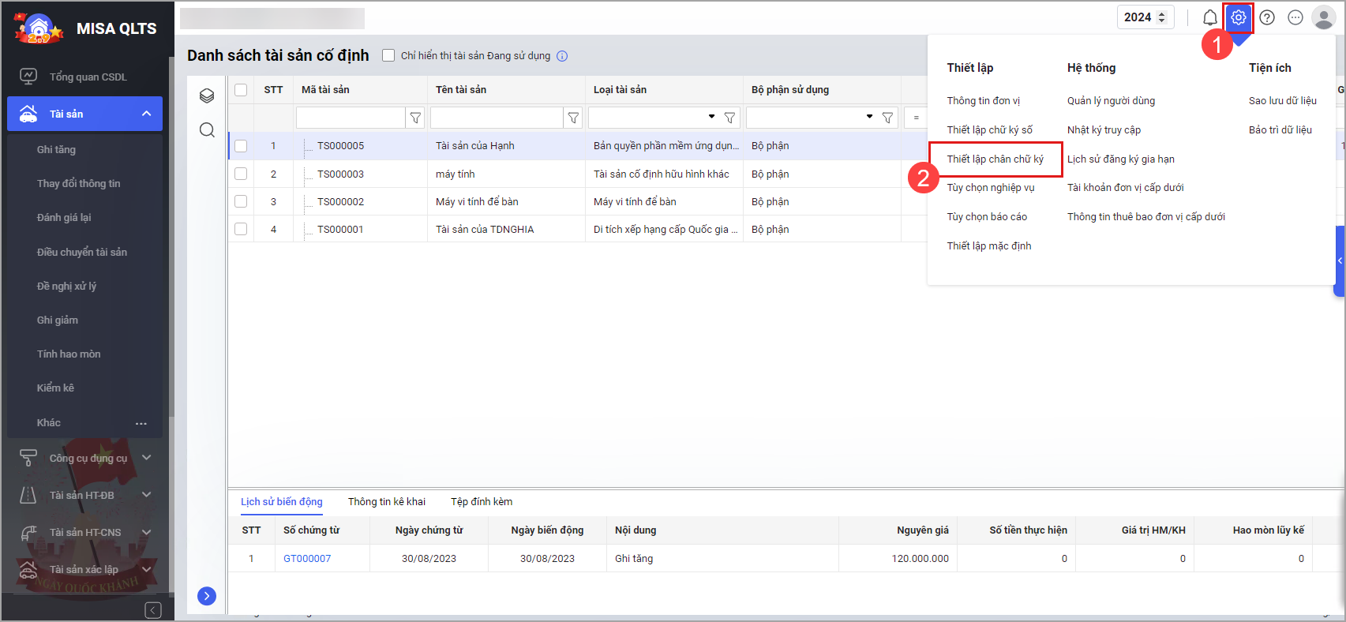
Task: Click the blue round arrow button at bottom left
Action: pyautogui.click(x=207, y=596)
